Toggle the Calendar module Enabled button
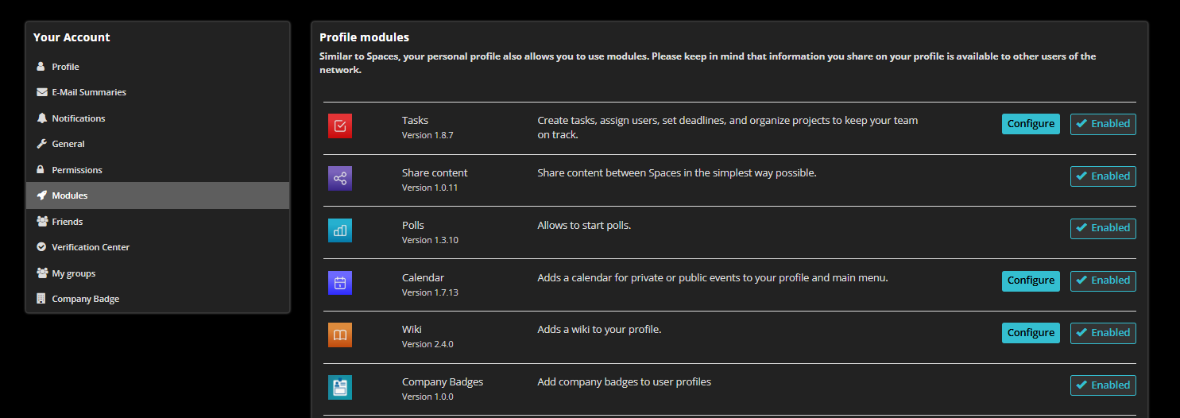This screenshot has height=418, width=1180. pos(1103,281)
